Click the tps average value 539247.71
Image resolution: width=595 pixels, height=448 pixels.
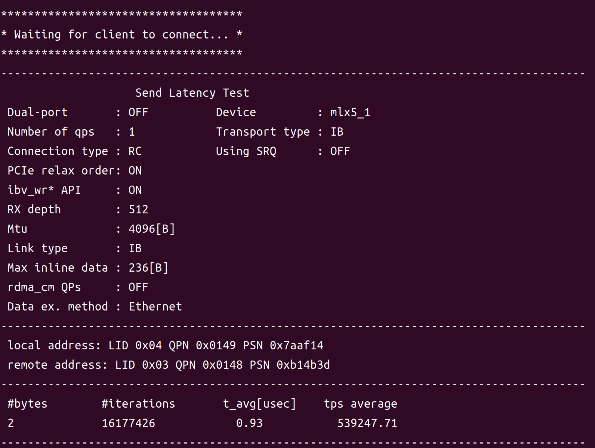[x=367, y=423]
